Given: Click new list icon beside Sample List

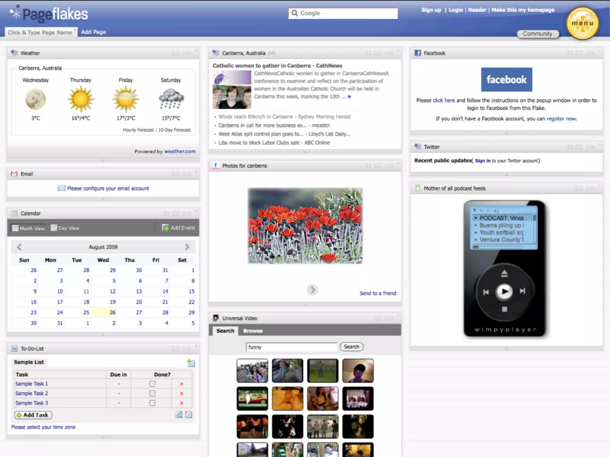Looking at the screenshot, I should (191, 363).
